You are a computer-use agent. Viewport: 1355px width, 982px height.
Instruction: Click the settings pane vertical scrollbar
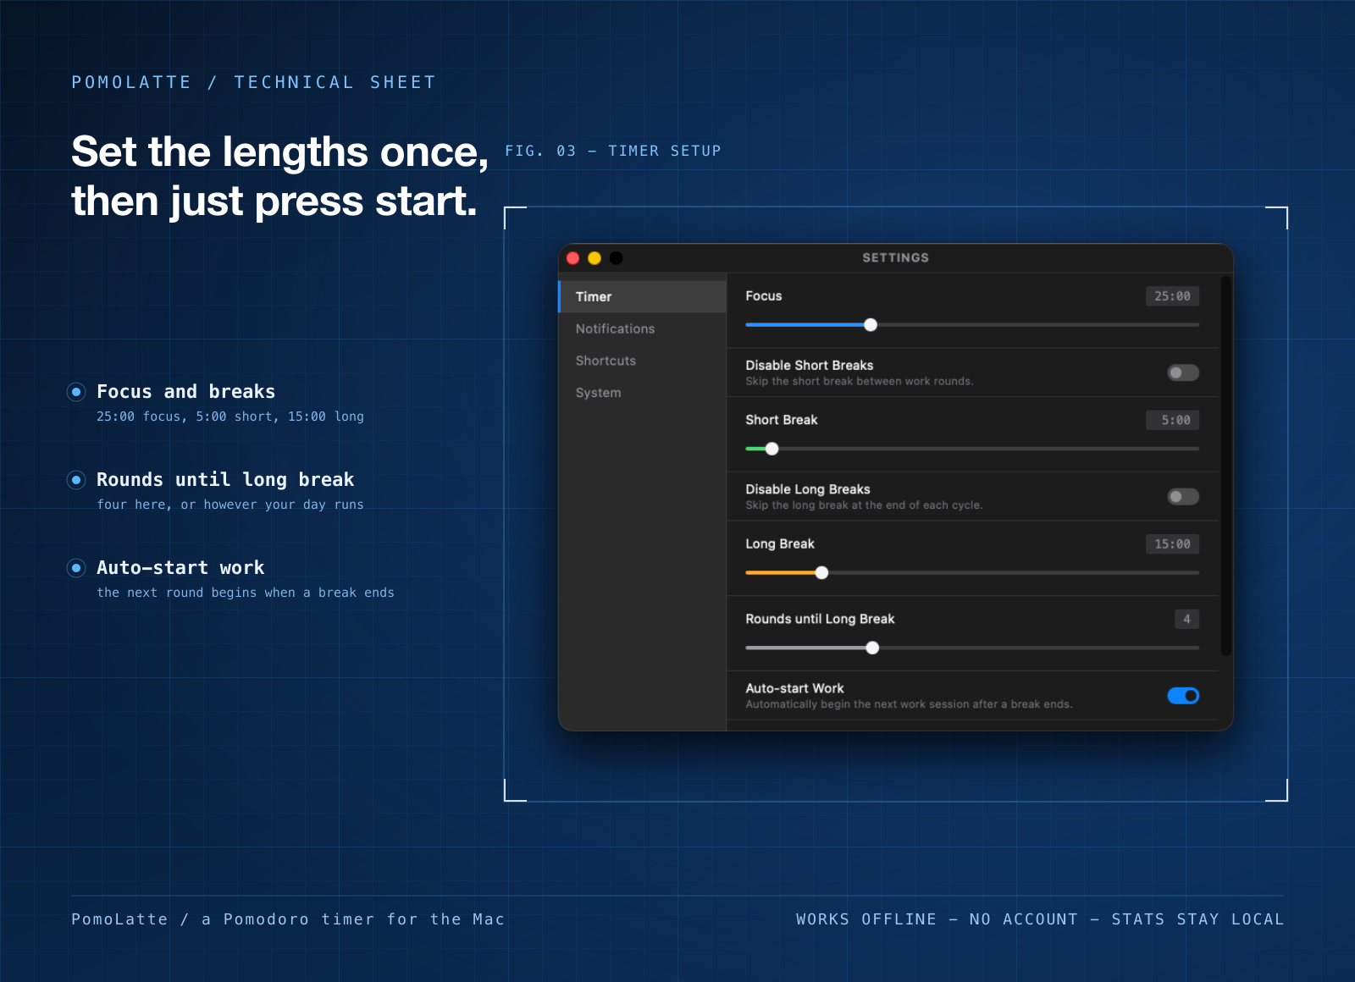point(1225,466)
